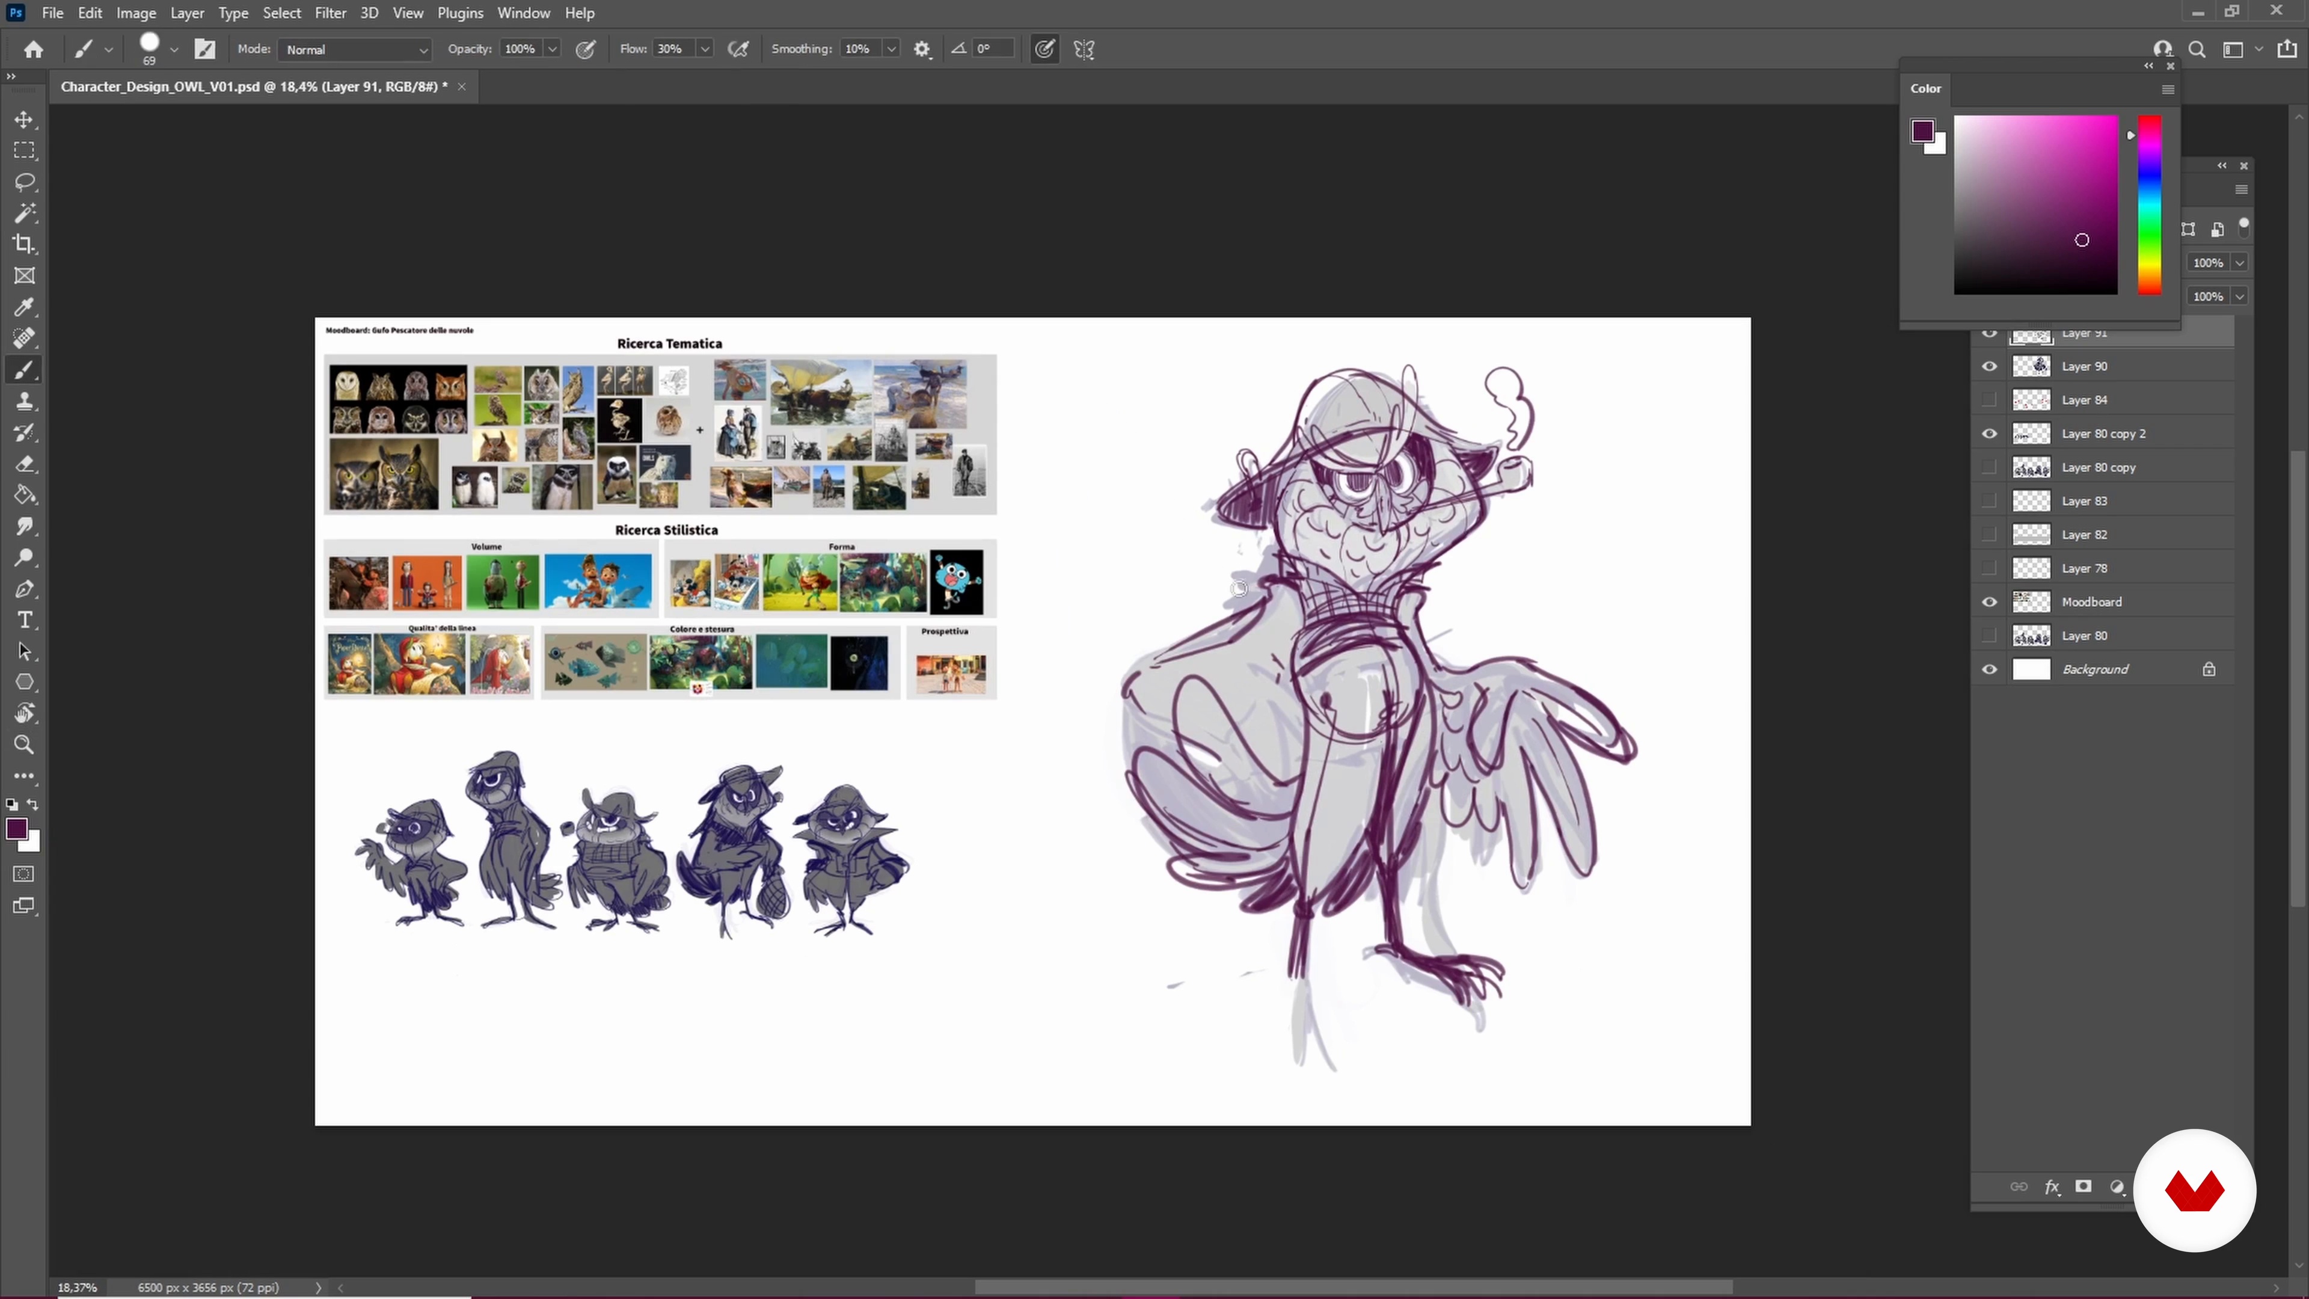Select the Frame tool
Viewport: 2309px width, 1299px height.
(24, 276)
